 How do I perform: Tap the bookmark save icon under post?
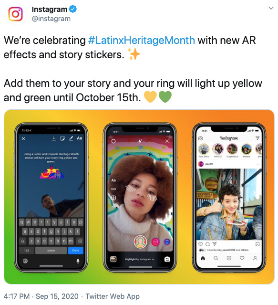[257, 244]
